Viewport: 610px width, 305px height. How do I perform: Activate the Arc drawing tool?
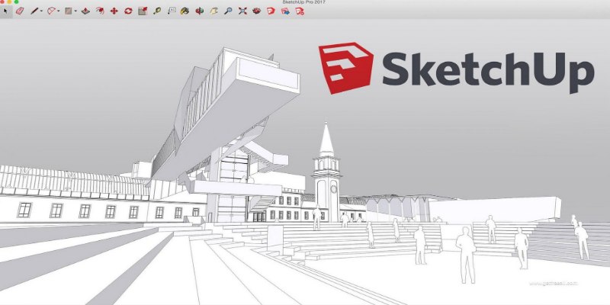pyautogui.click(x=51, y=11)
